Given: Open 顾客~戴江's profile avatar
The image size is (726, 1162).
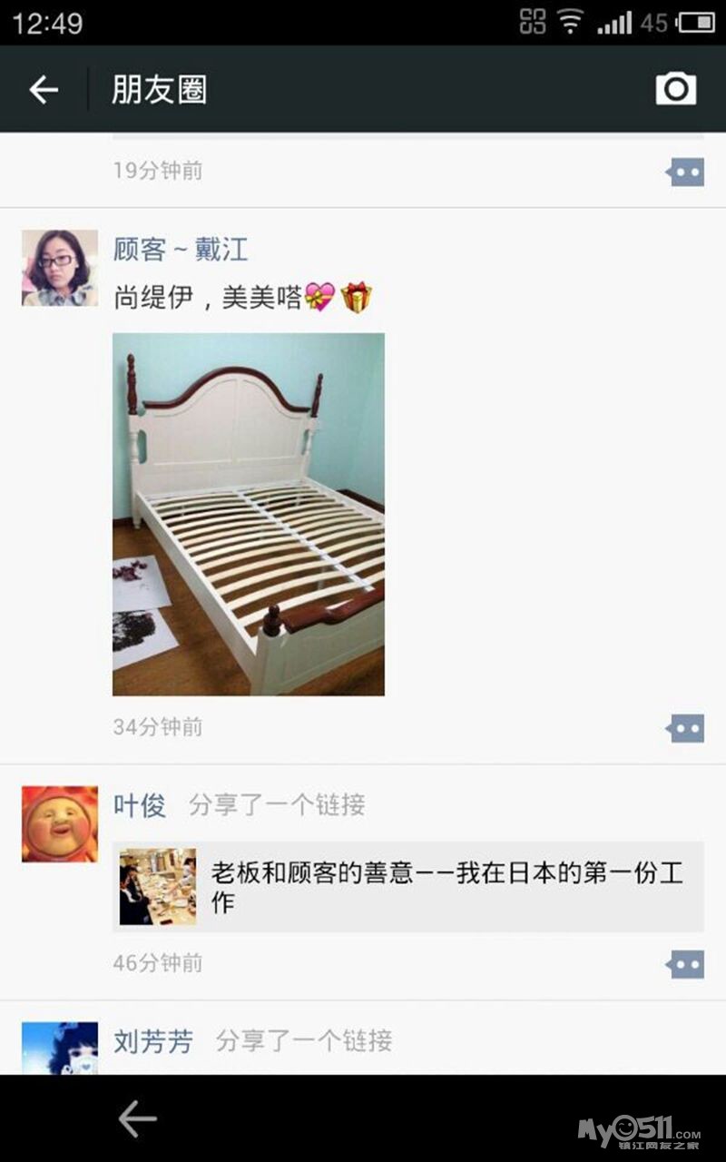Looking at the screenshot, I should click(60, 268).
